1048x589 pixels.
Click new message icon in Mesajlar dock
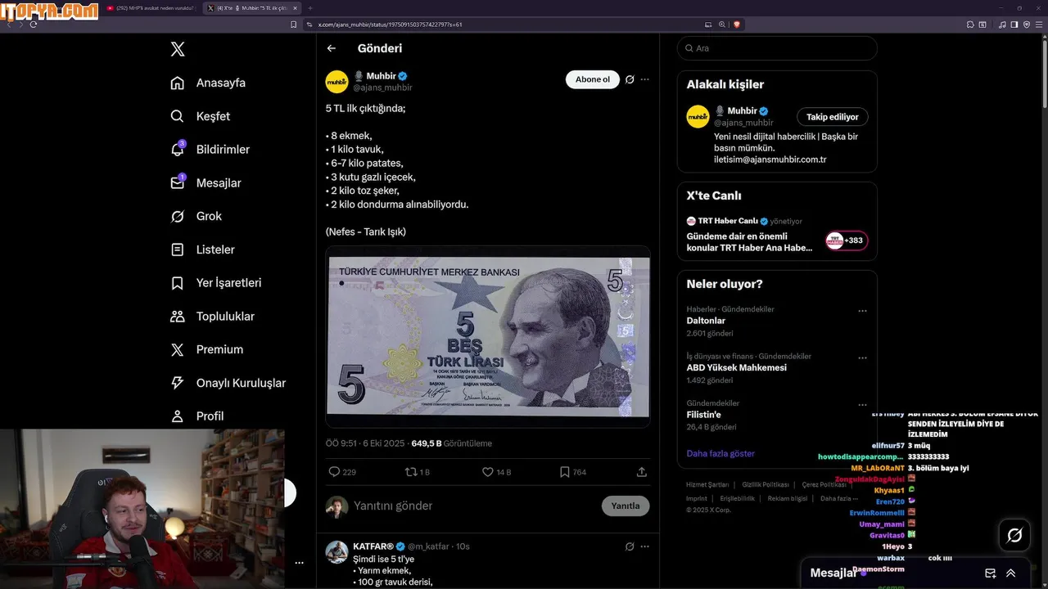(990, 573)
